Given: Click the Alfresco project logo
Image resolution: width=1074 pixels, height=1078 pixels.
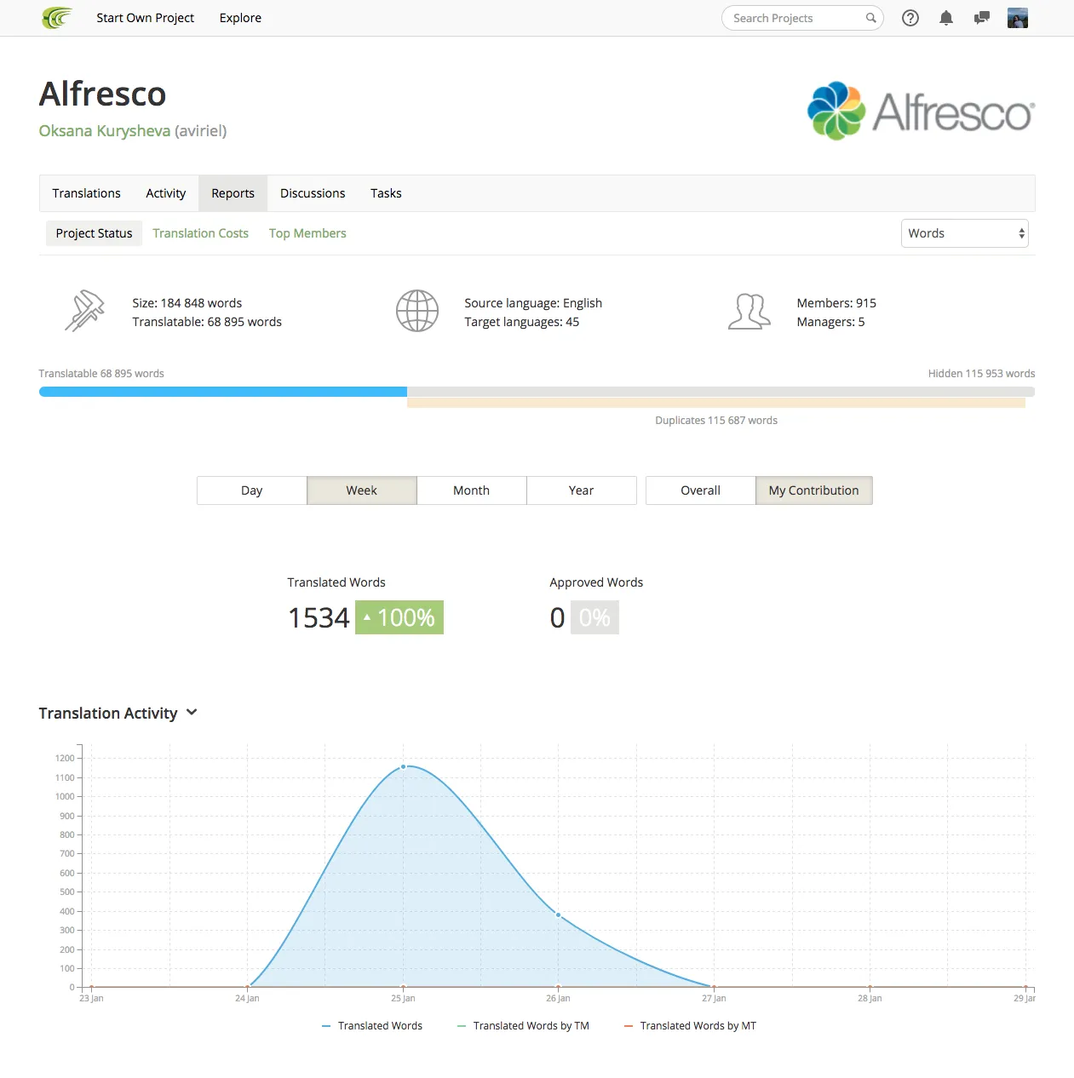Looking at the screenshot, I should (921, 111).
